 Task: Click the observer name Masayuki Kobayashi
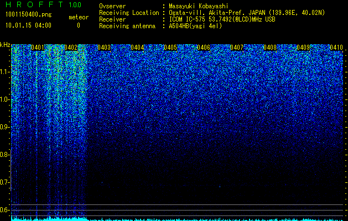199,6
